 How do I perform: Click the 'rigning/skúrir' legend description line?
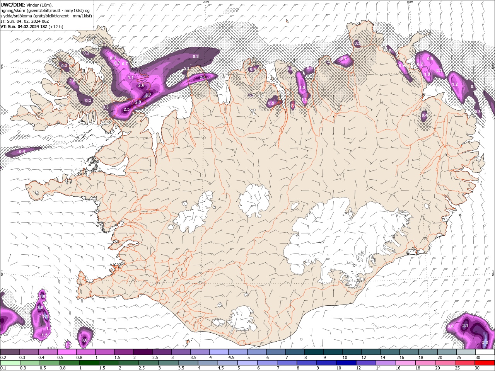tap(46, 10)
